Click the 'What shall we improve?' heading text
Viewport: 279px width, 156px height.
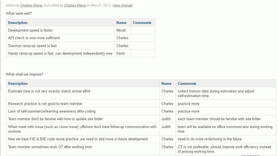coord(25,74)
